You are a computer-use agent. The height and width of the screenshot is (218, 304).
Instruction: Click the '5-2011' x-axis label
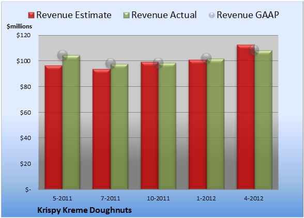pos(63,198)
